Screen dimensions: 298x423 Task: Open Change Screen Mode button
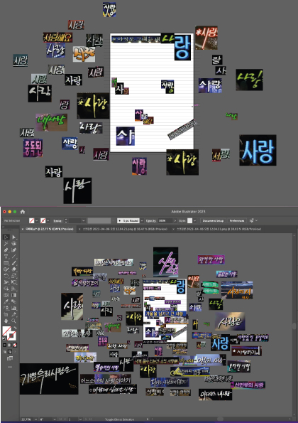click(x=10, y=358)
